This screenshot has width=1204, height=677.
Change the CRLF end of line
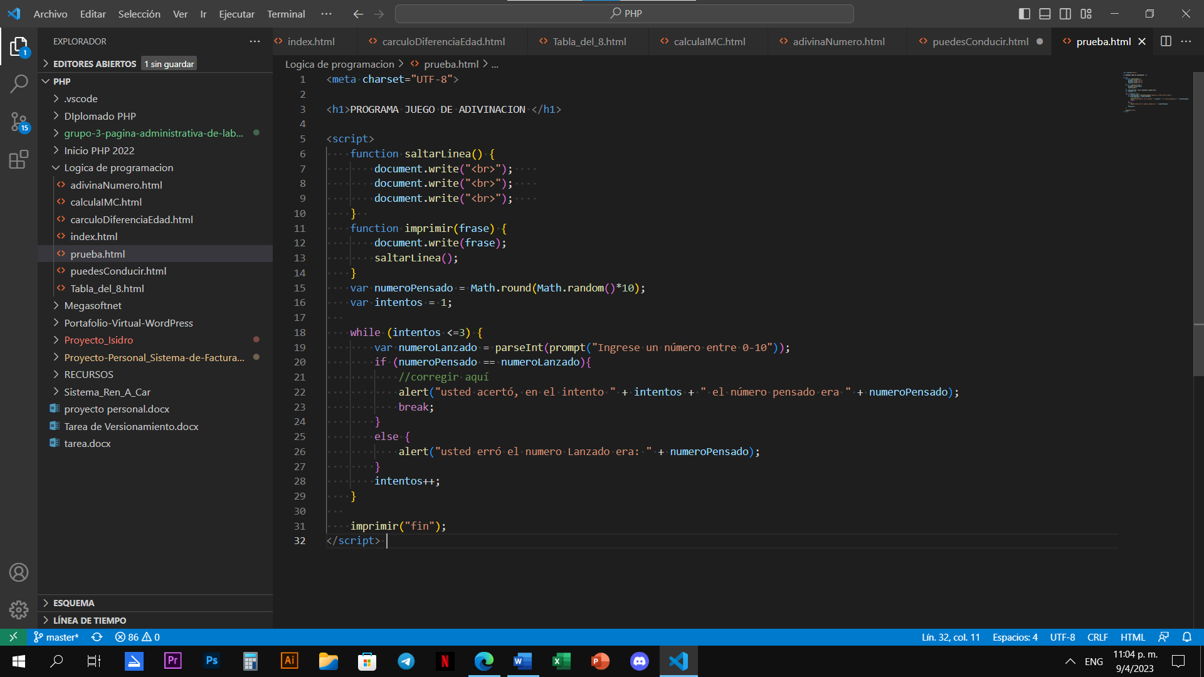tap(1097, 637)
